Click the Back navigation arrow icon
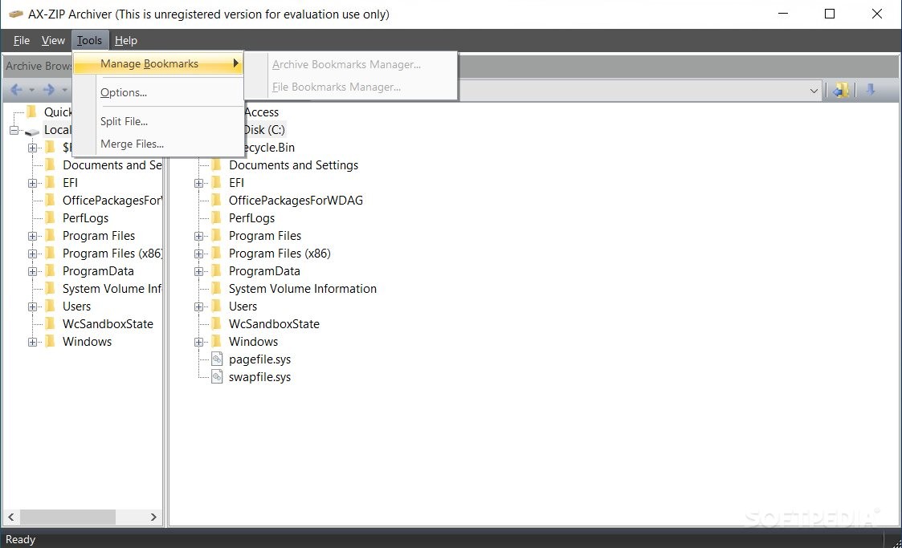This screenshot has width=902, height=548. (x=16, y=90)
